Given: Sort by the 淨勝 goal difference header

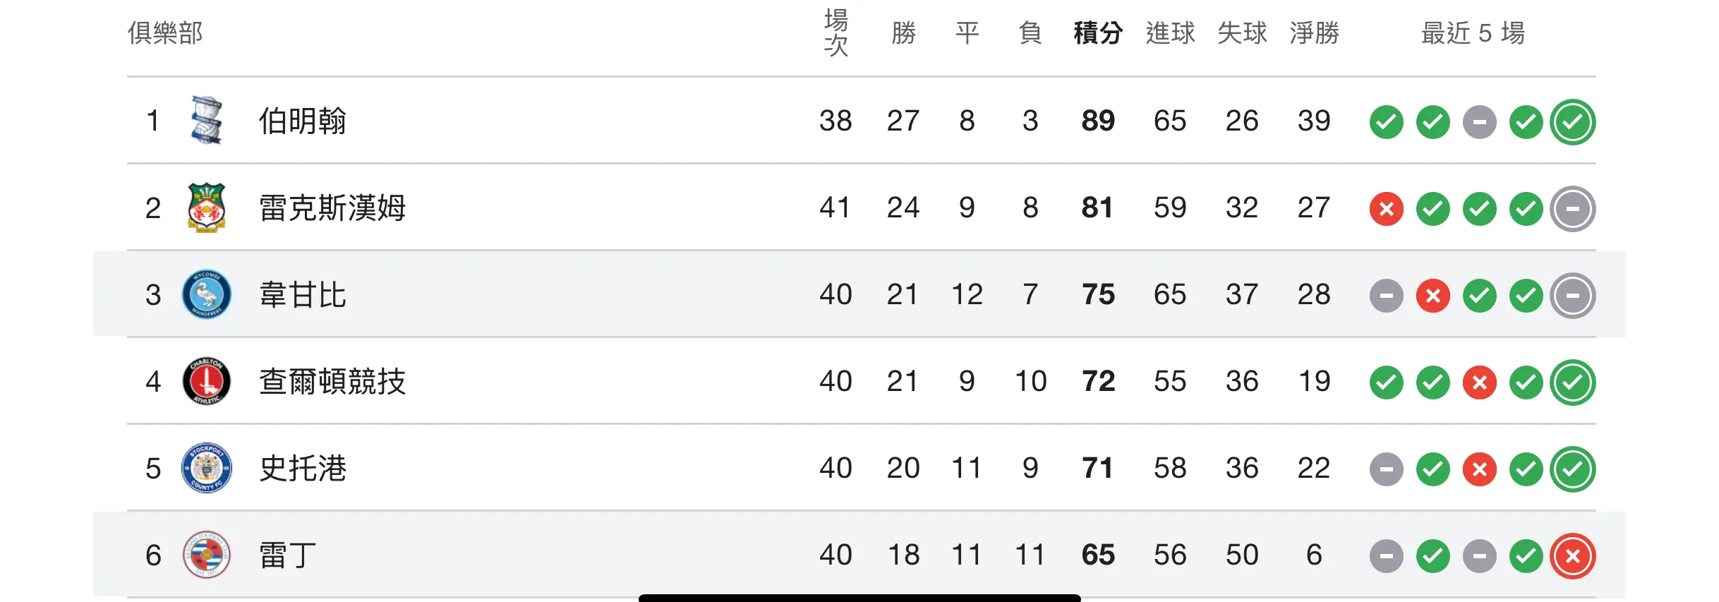Looking at the screenshot, I should [1314, 32].
